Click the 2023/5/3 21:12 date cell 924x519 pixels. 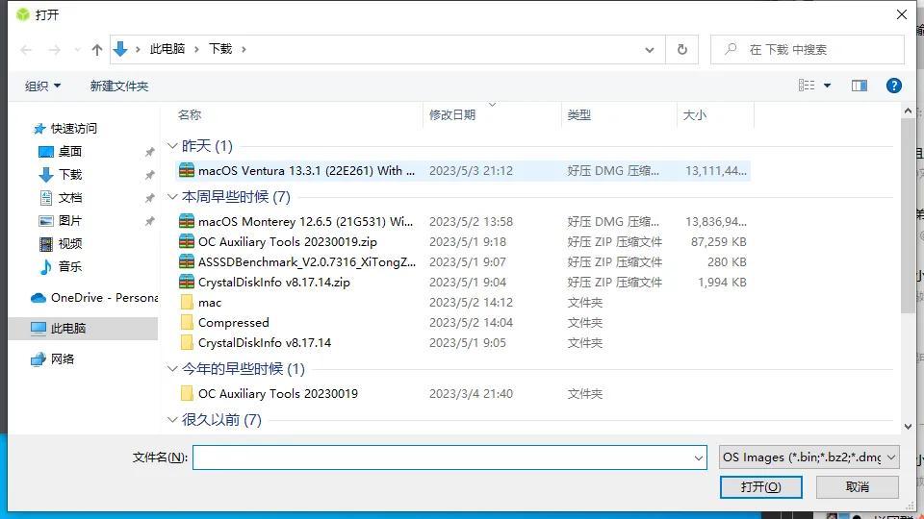(471, 171)
